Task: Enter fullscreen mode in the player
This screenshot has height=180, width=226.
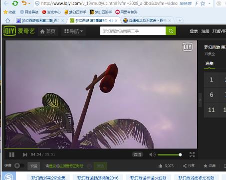Action: tap(192, 154)
